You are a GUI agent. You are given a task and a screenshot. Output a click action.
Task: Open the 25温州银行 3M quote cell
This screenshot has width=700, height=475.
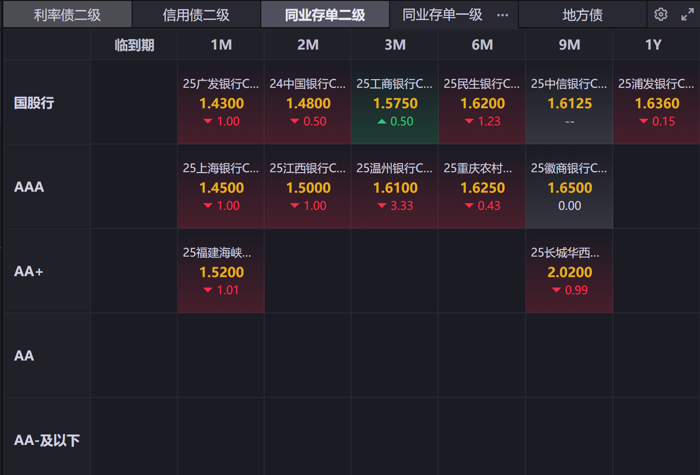click(395, 187)
